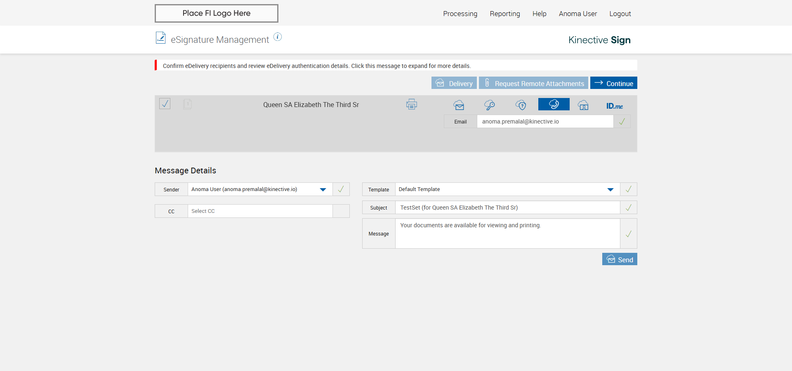Select cloud email authentication icon

pyautogui.click(x=459, y=105)
